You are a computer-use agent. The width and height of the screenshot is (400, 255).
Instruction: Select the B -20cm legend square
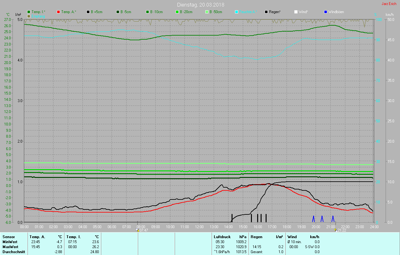point(177,12)
